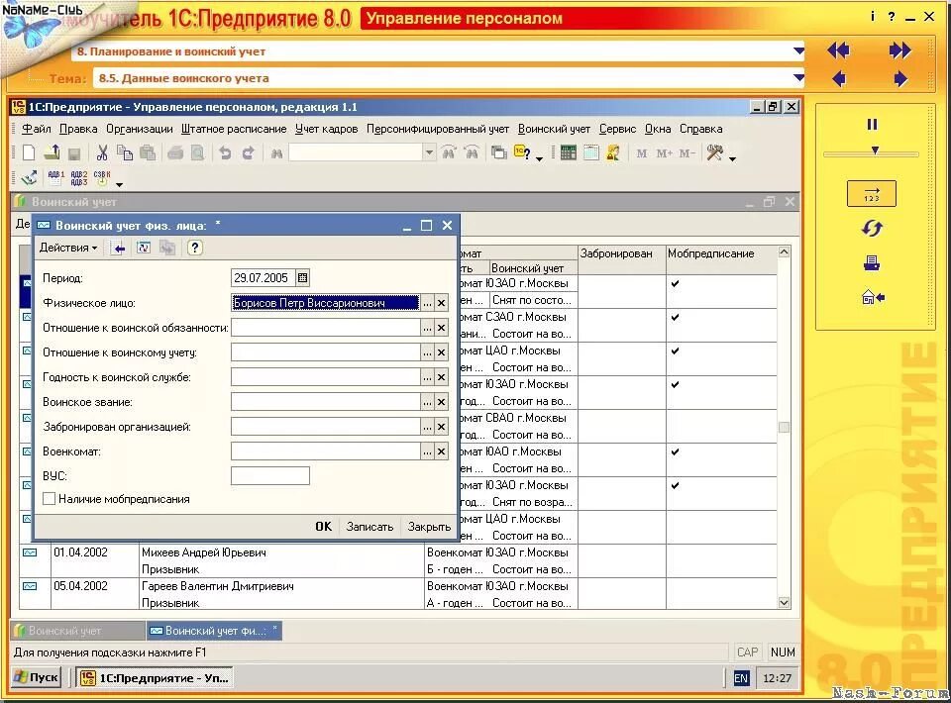Screen dimensions: 951x703
Task: Click the Paste clipboard icon
Action: [148, 152]
